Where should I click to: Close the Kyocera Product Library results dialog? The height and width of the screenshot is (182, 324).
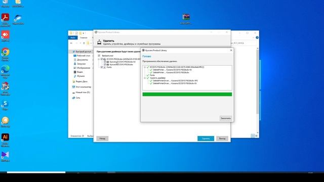pyautogui.click(x=231, y=51)
